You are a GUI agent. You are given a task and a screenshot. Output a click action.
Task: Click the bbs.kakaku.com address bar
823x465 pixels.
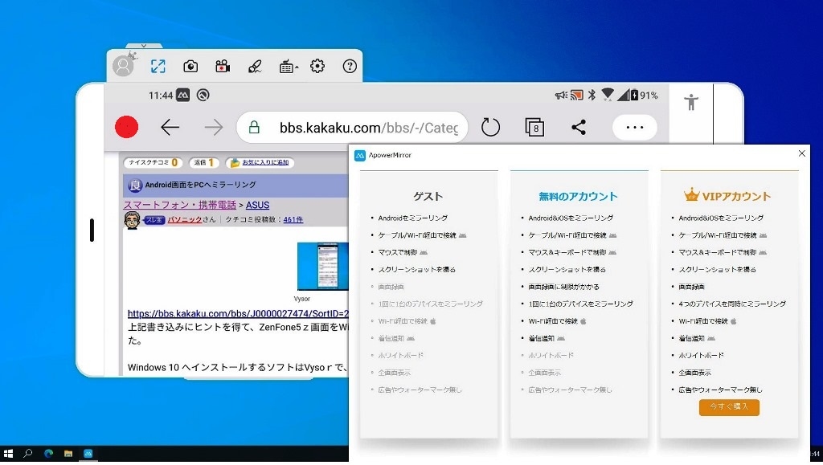tap(352, 127)
